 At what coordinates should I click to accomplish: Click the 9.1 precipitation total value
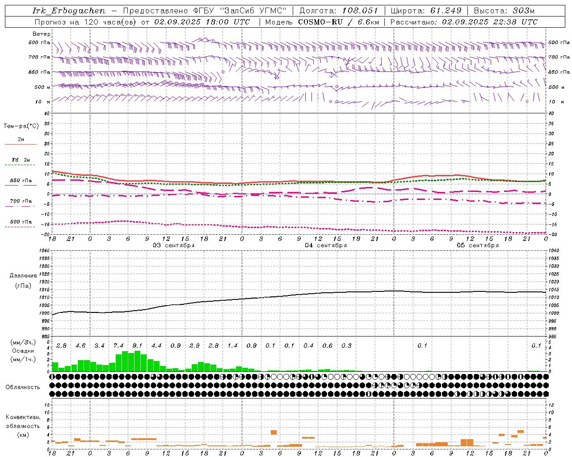pos(137,346)
